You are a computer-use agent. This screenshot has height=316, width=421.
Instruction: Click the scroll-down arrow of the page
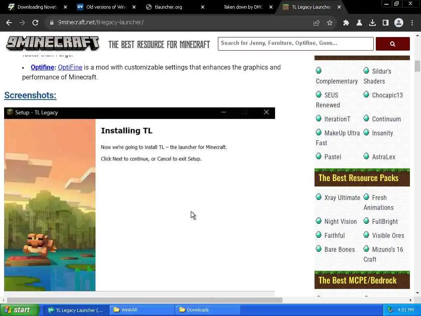pyautogui.click(x=418, y=293)
